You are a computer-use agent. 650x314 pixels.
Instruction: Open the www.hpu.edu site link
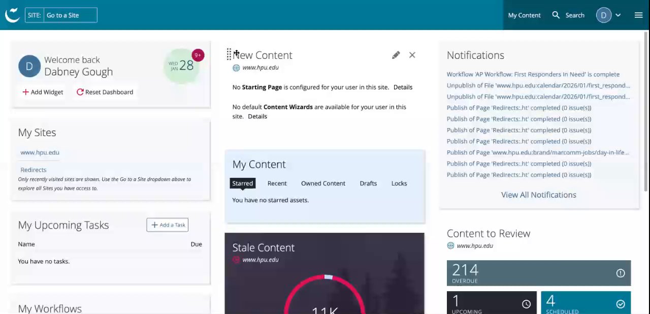[40, 152]
